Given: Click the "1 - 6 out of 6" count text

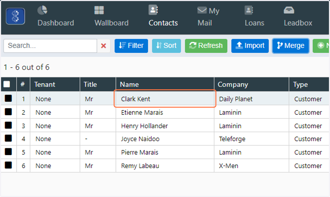Looking at the screenshot, I should (27, 67).
